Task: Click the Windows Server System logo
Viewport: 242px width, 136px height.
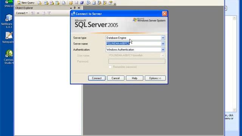Action: 149,20
